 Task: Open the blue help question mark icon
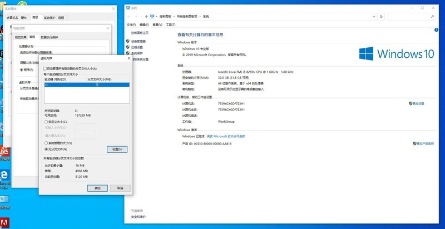[x=436, y=30]
